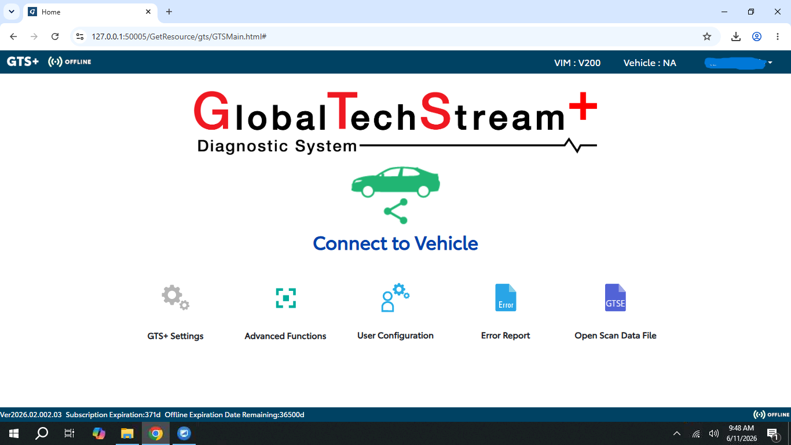Open Chrome profile avatar icon

757,37
